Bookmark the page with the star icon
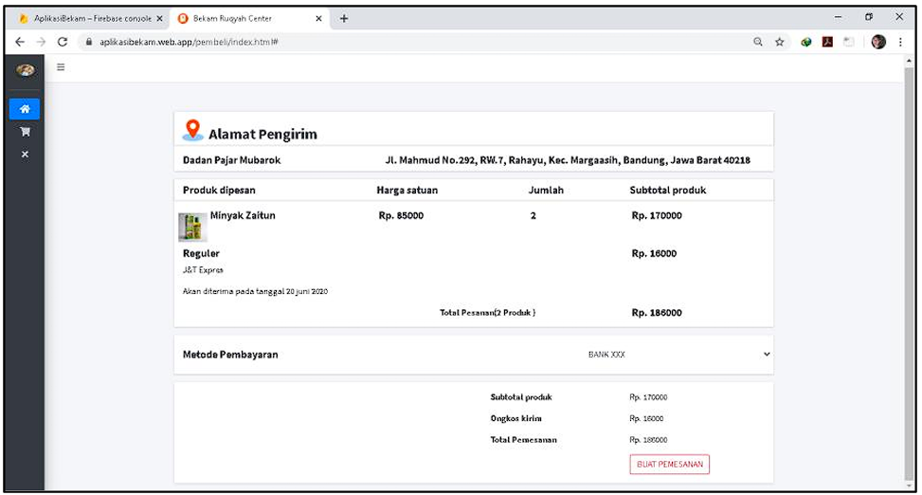This screenshot has height=495, width=922. coord(780,42)
